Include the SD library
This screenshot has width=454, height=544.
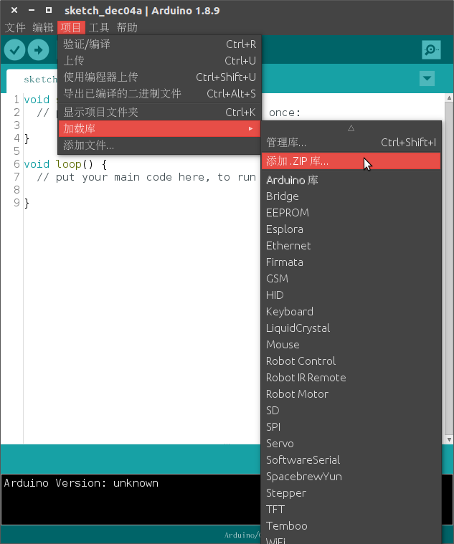(x=351, y=411)
